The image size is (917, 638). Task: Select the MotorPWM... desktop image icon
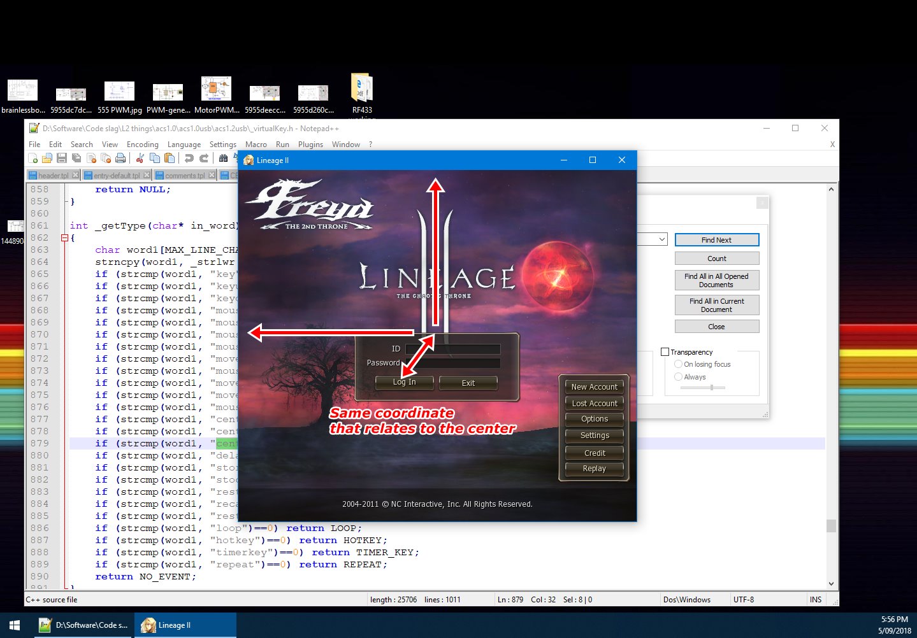click(217, 96)
